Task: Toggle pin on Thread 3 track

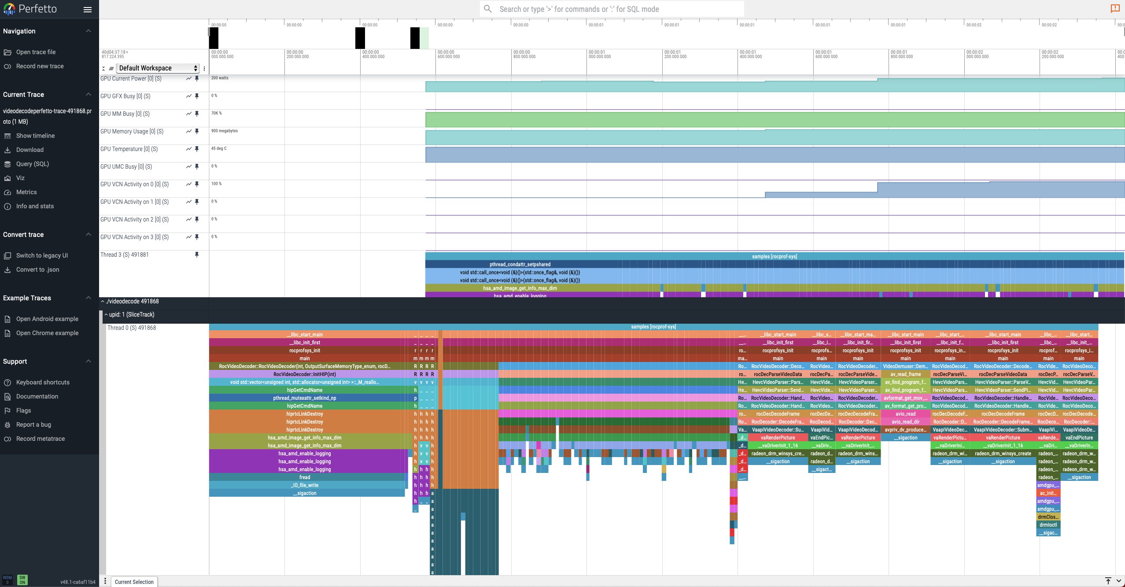Action: [197, 255]
